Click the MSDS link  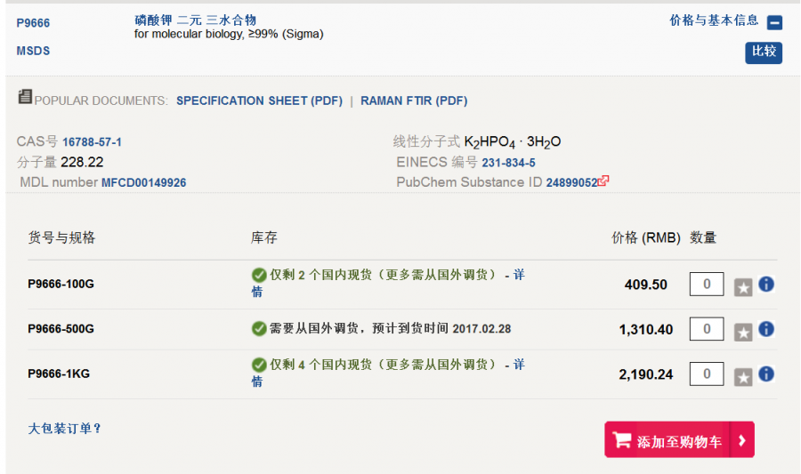click(33, 51)
